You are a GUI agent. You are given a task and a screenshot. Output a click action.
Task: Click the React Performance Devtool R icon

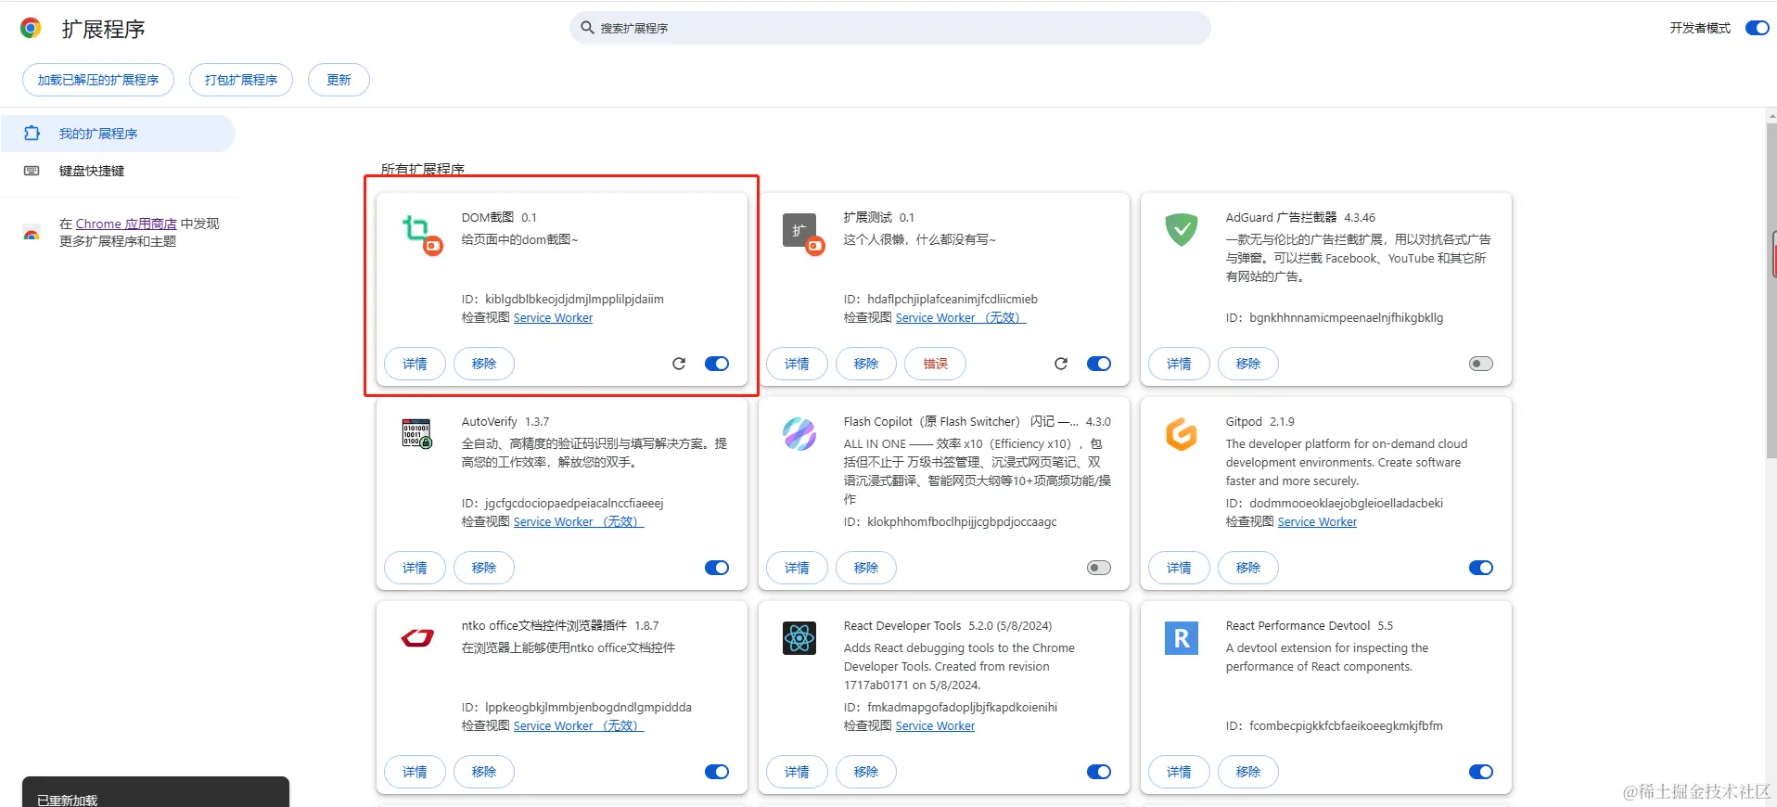(1182, 637)
